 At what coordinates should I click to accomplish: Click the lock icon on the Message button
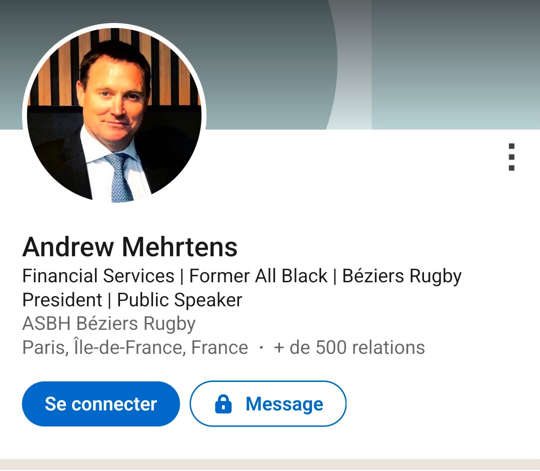[x=223, y=404]
